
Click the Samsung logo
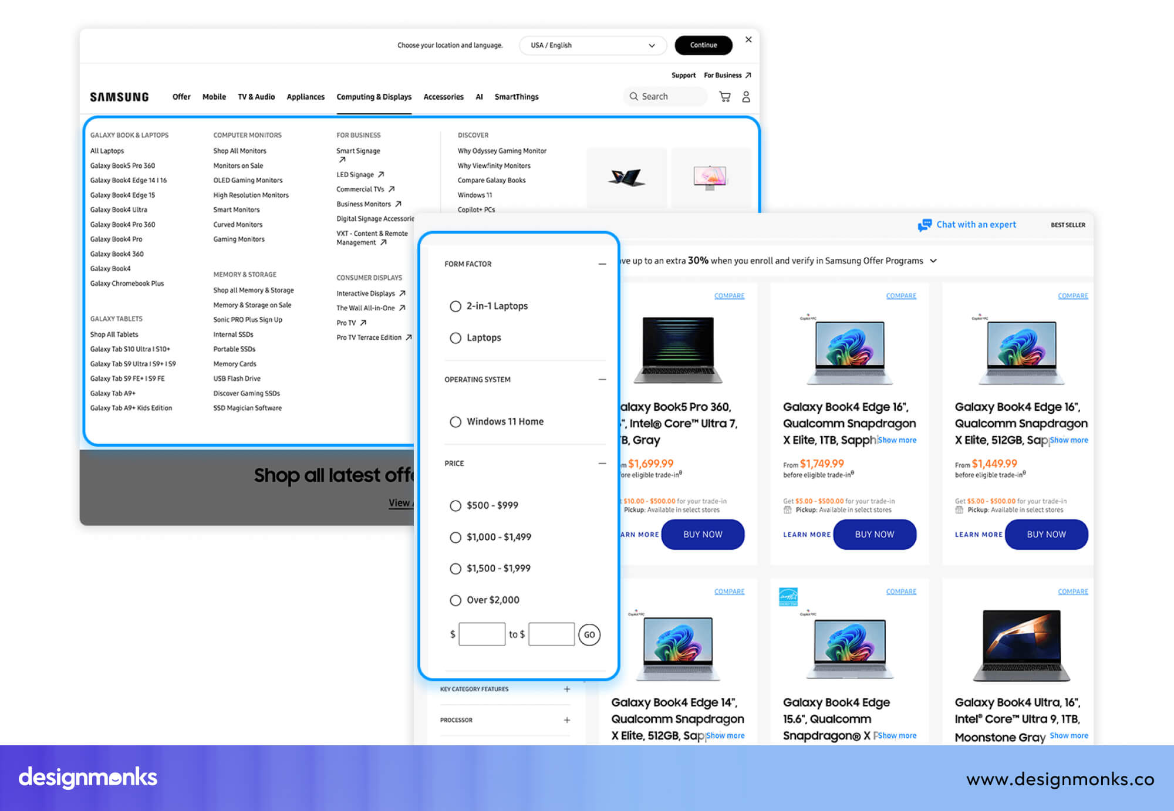[x=119, y=97]
